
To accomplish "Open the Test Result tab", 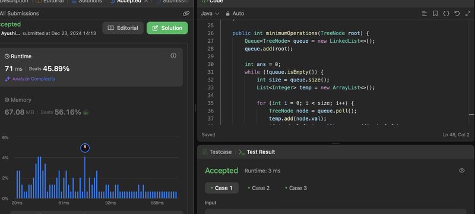I will (x=257, y=152).
